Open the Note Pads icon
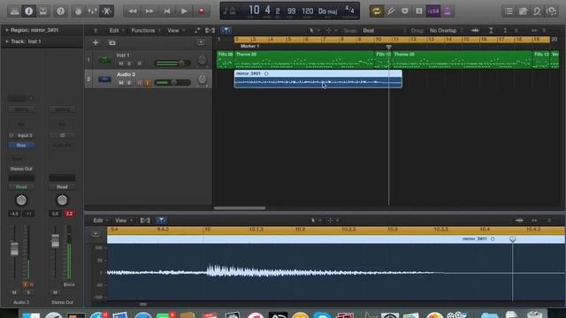Viewport: 566px width, 318px height. (x=523, y=11)
